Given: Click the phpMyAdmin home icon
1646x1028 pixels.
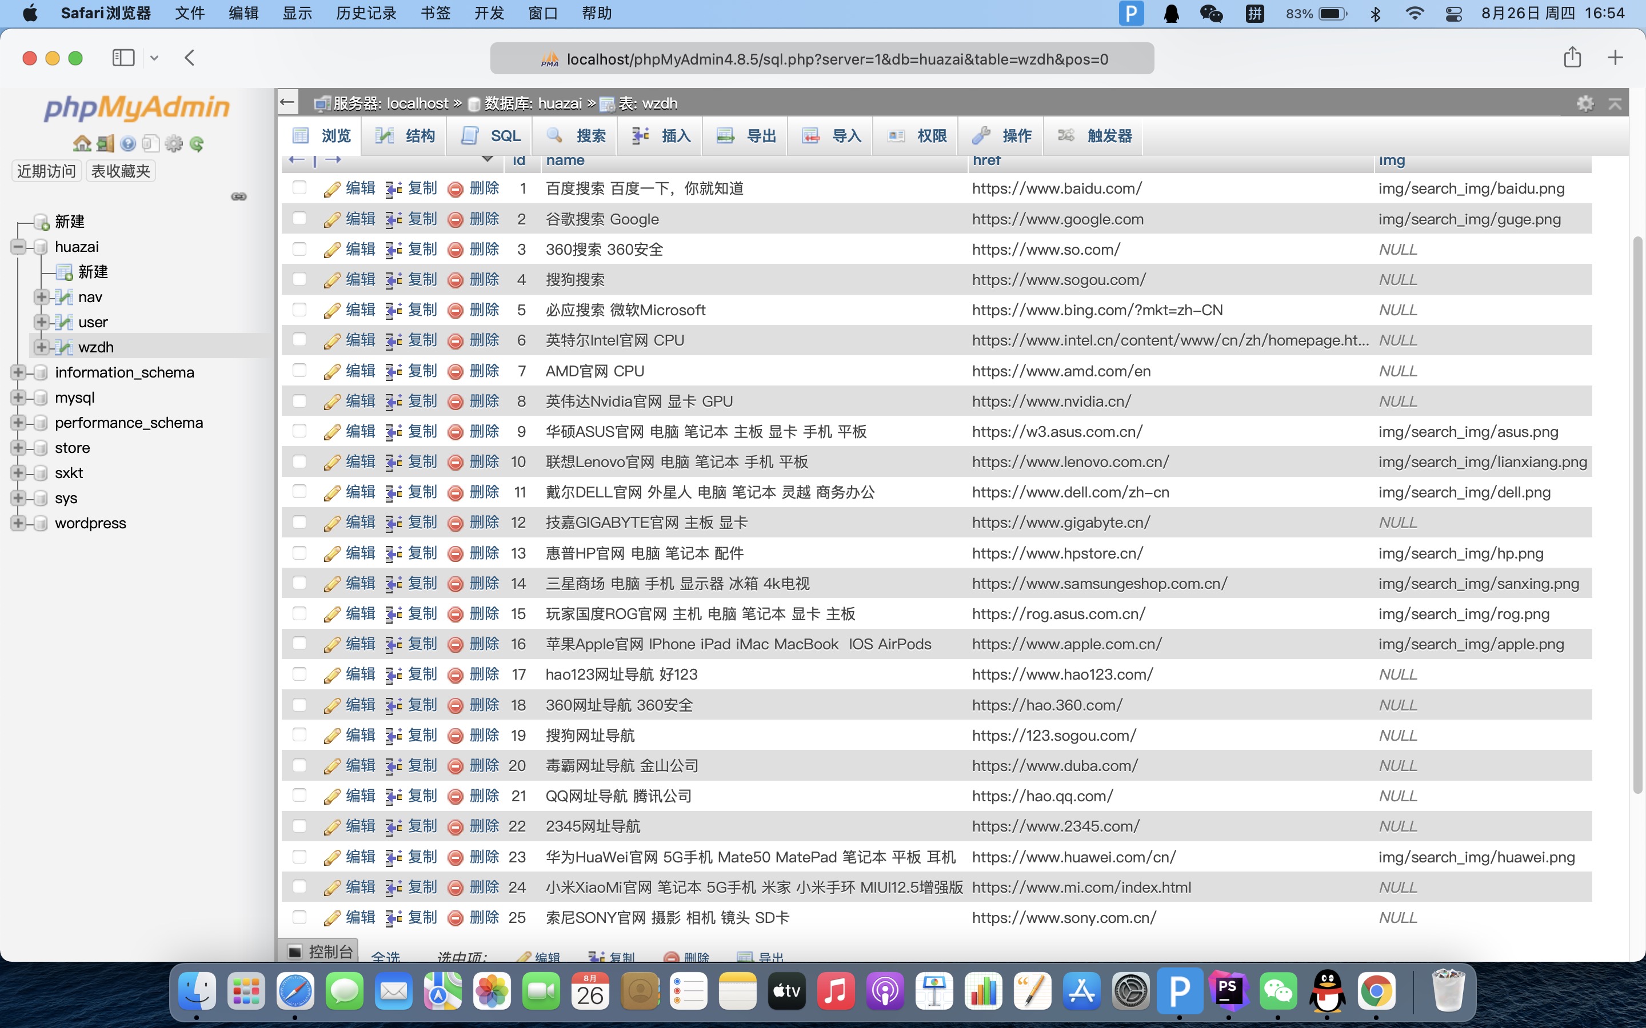Looking at the screenshot, I should [x=82, y=143].
